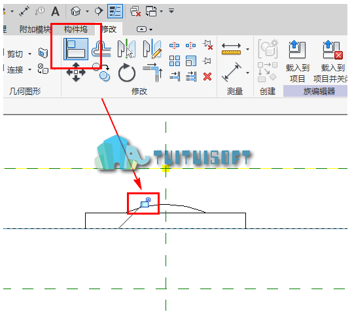This screenshot has height=316, width=352.
Task: Open the Aligned Dimension dropdown arrow
Action: pos(247,73)
